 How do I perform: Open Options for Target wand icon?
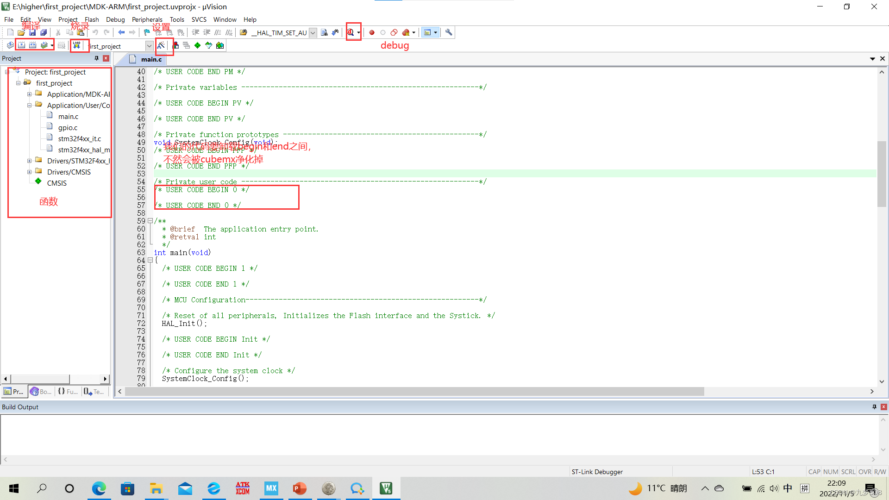(x=161, y=45)
